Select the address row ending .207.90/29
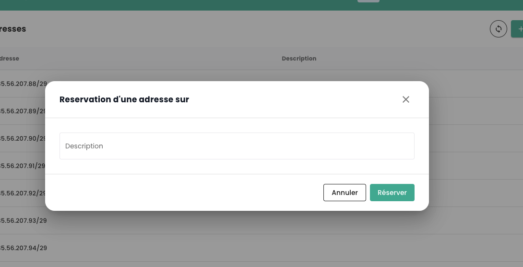 click(23, 138)
